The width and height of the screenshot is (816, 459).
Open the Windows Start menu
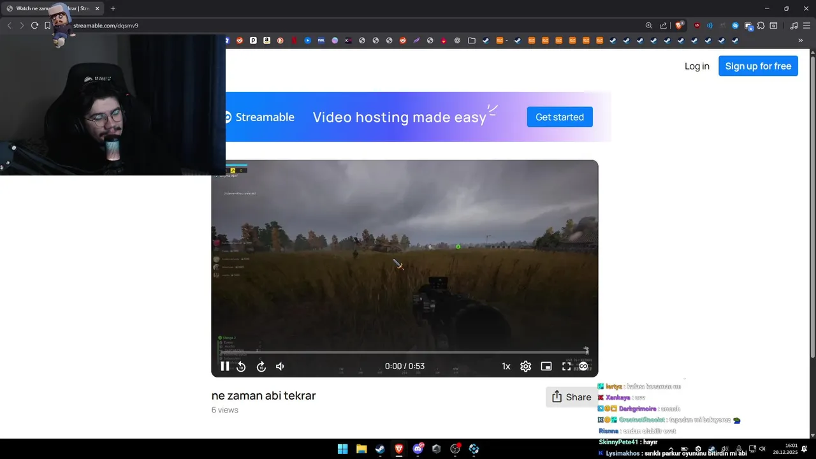[x=342, y=449]
